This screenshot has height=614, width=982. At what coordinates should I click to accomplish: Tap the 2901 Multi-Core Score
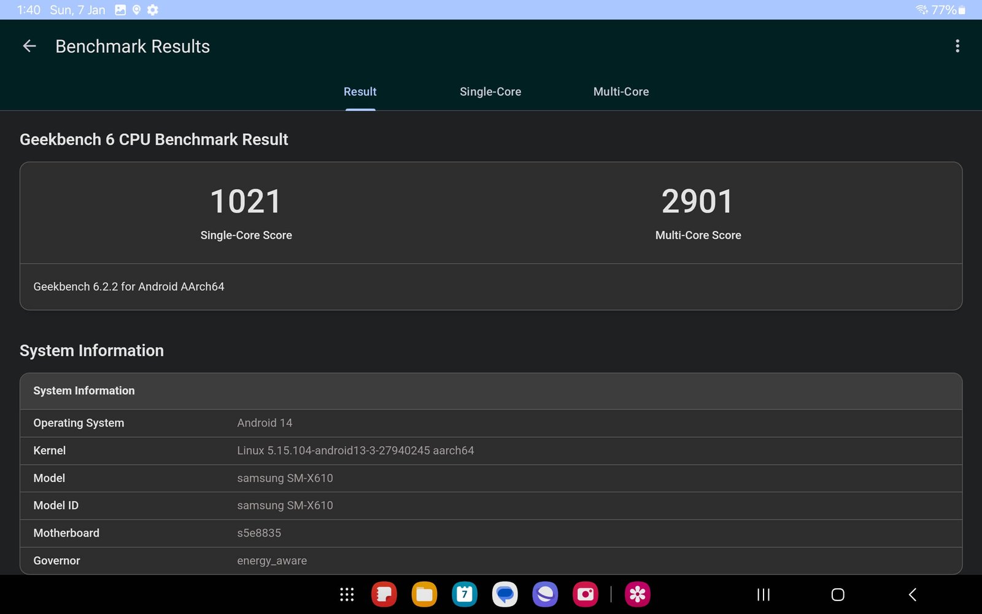pyautogui.click(x=697, y=201)
